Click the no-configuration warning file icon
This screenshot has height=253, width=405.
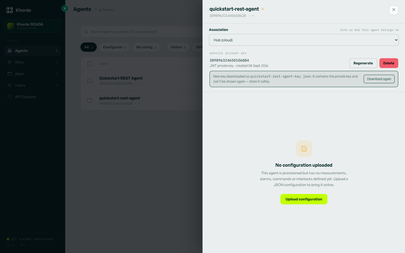[x=304, y=149]
